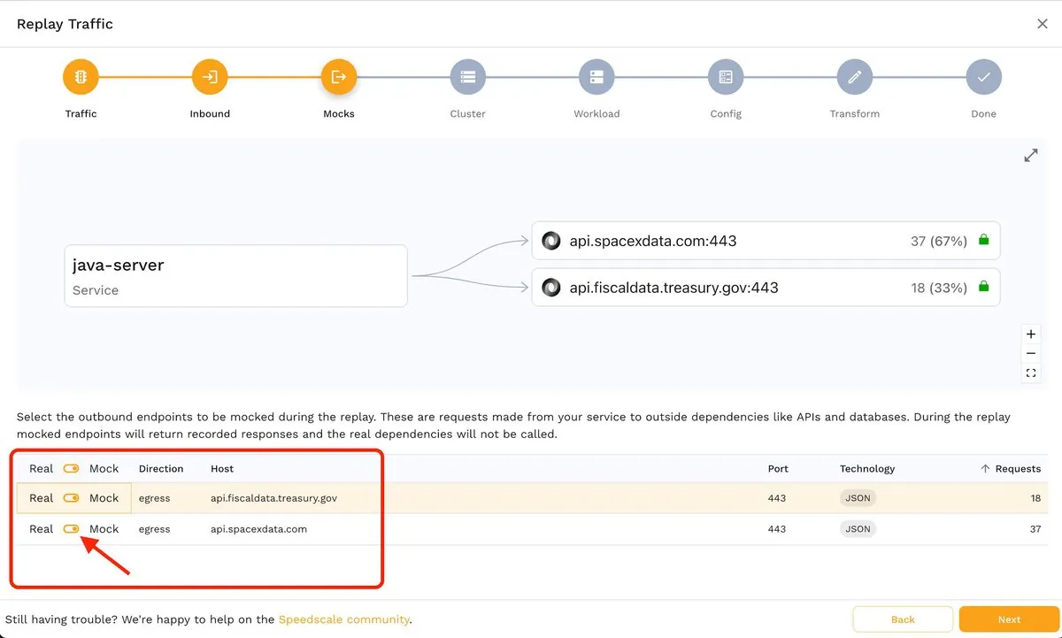Toggle Real/Mock for all endpoints in header

72,469
